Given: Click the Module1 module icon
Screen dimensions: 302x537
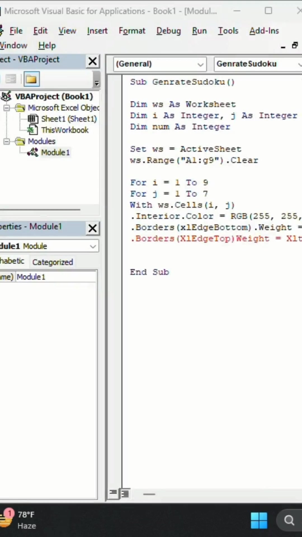Looking at the screenshot, I should (x=33, y=152).
